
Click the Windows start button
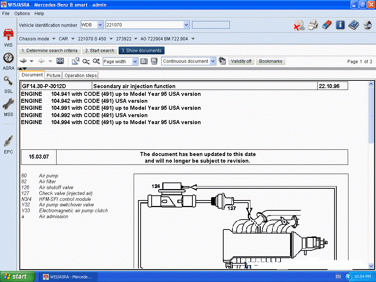click(x=17, y=276)
